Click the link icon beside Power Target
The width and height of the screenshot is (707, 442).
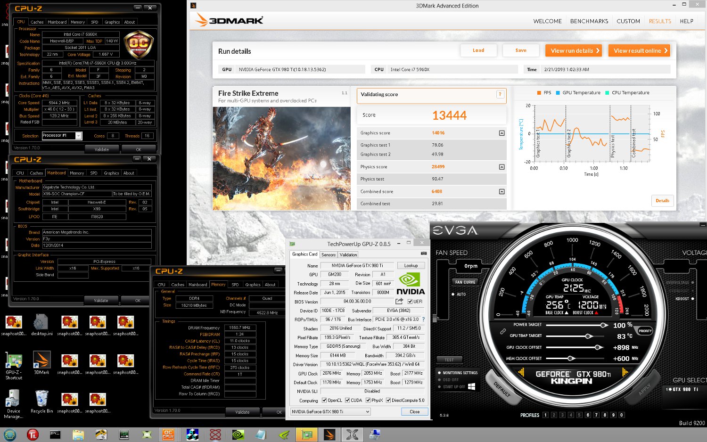[503, 331]
